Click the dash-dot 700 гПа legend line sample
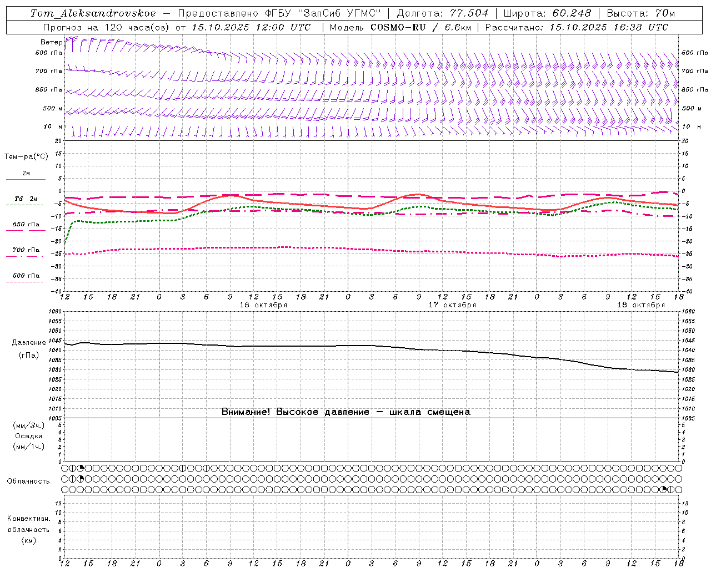Viewport: 711px width, 568px height. coord(24,256)
